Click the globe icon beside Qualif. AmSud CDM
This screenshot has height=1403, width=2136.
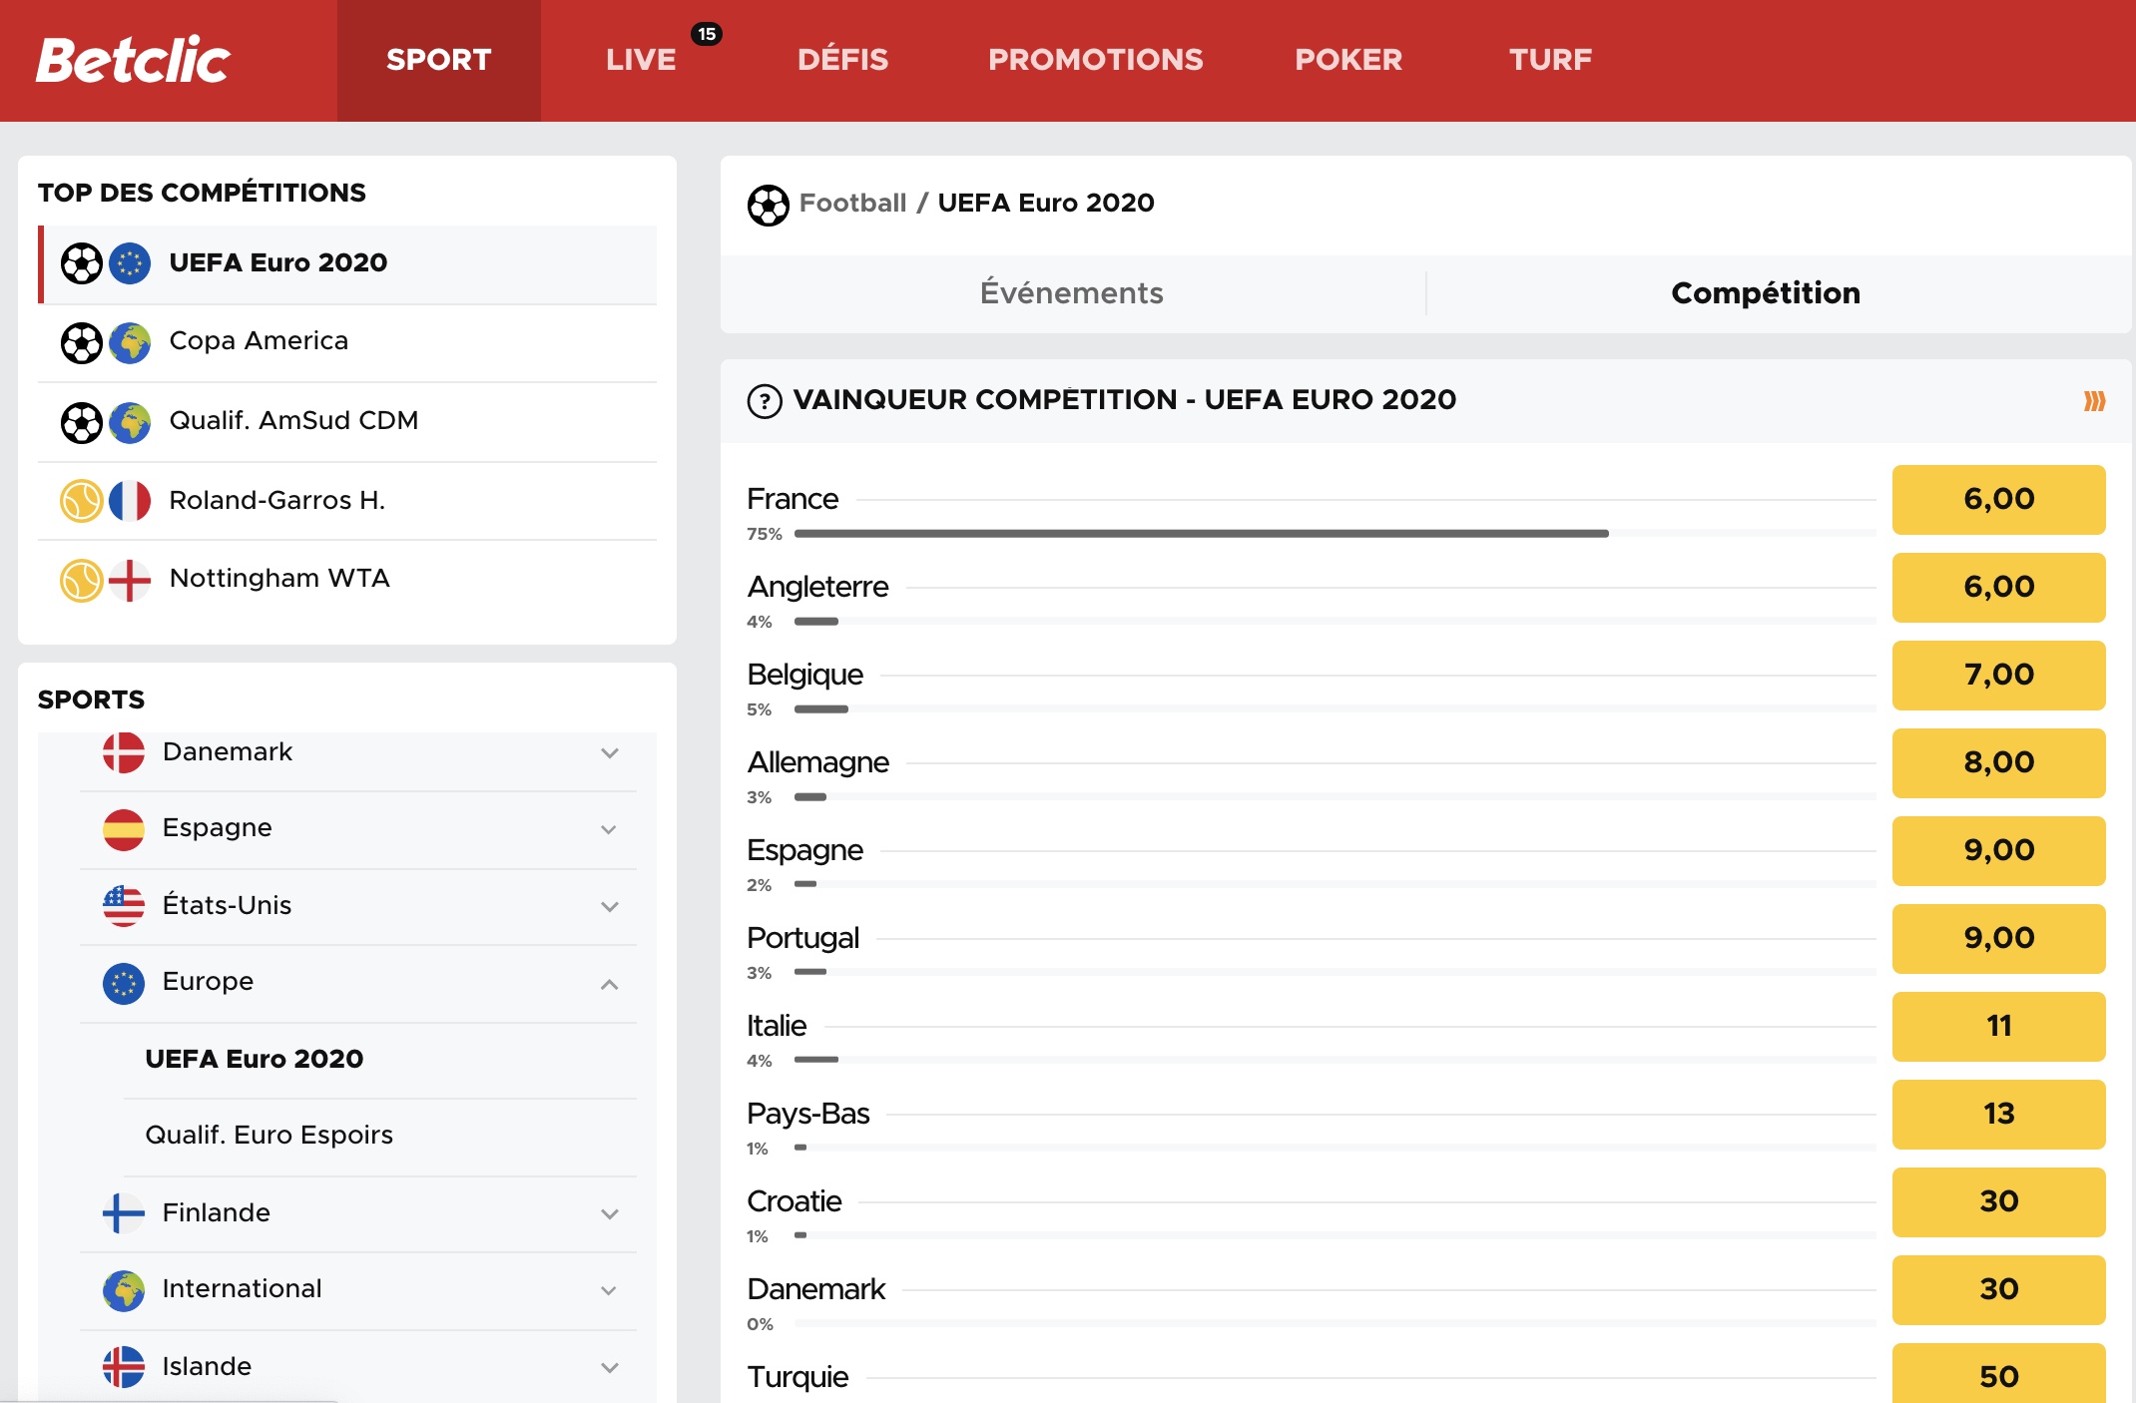click(x=130, y=423)
